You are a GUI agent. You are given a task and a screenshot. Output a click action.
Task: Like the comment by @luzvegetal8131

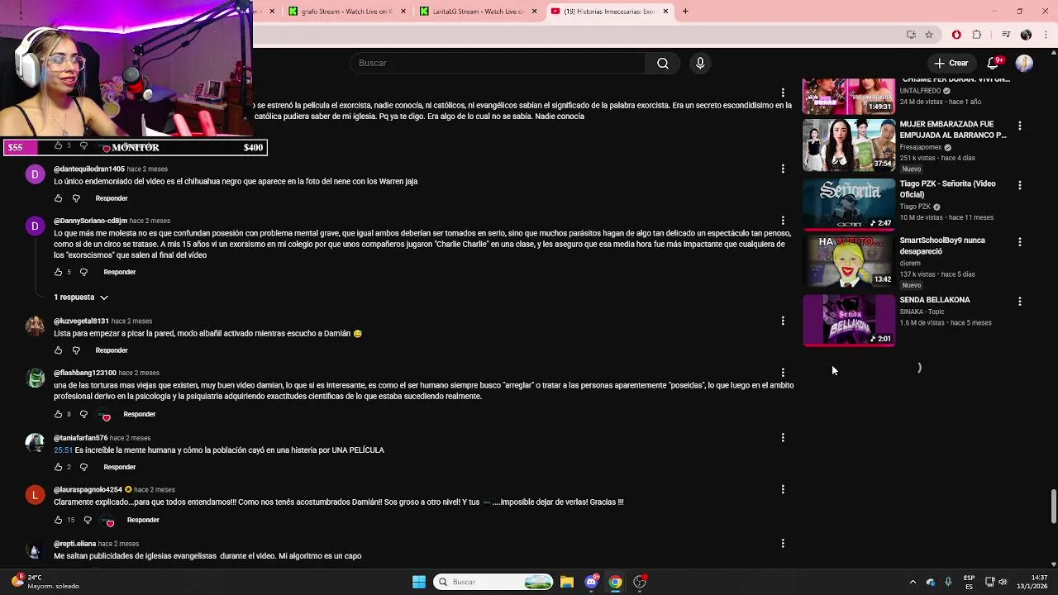coord(58,350)
